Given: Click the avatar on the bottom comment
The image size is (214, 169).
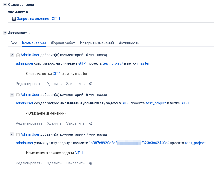Looking at the screenshot, I should click(x=17, y=134).
